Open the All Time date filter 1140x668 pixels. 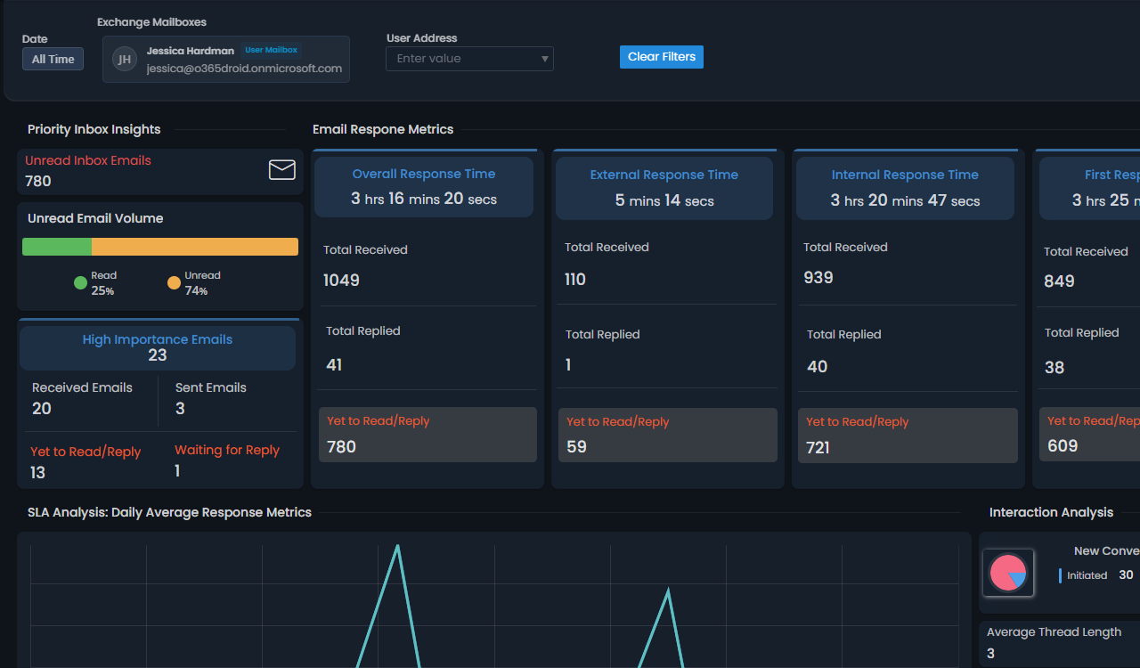tap(53, 60)
